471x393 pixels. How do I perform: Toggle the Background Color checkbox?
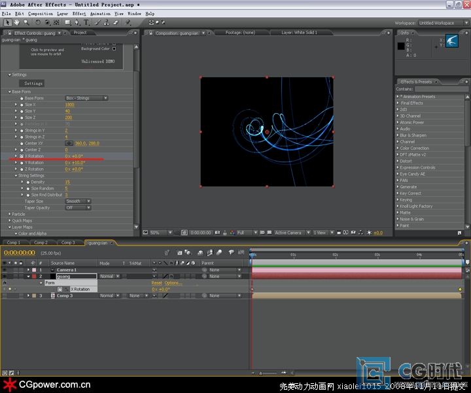114,48
